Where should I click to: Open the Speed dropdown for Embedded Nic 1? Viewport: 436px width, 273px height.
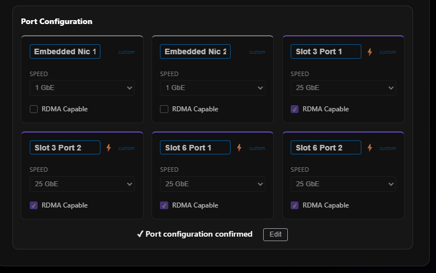(82, 88)
